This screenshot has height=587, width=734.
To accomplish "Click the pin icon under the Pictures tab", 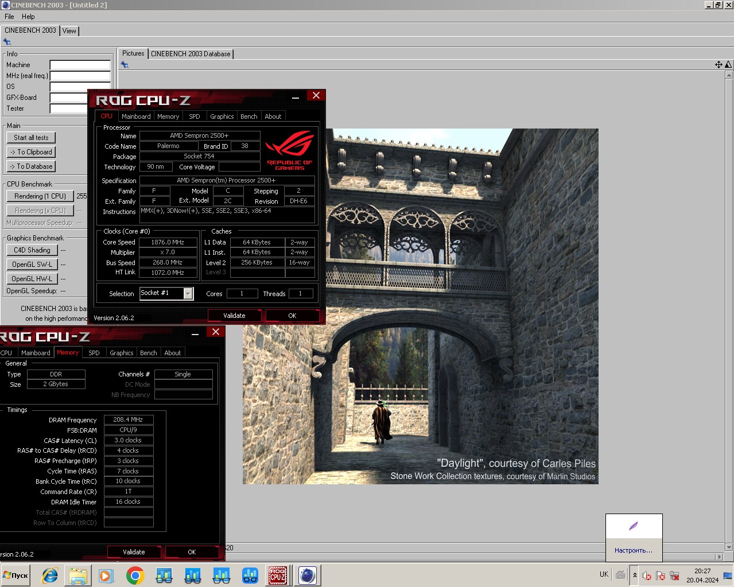I will click(x=125, y=65).
